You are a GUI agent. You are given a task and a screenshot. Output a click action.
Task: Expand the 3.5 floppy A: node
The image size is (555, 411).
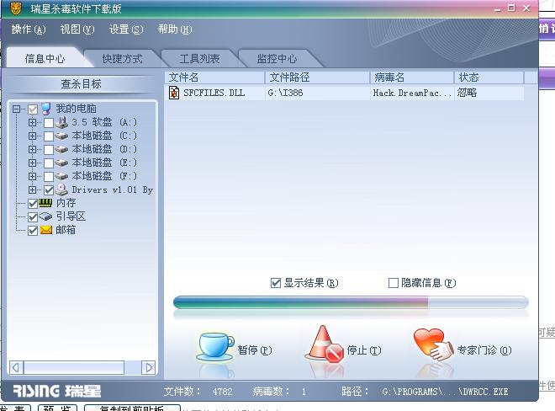click(x=32, y=122)
